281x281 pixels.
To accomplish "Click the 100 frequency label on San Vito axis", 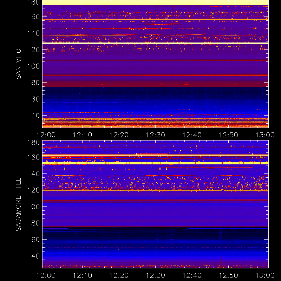I will (33, 66).
